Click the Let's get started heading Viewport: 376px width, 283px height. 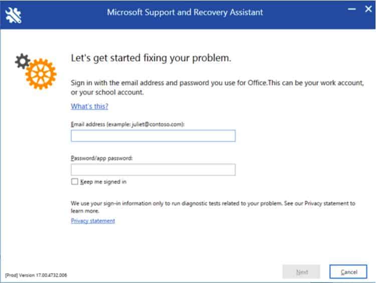click(x=151, y=58)
